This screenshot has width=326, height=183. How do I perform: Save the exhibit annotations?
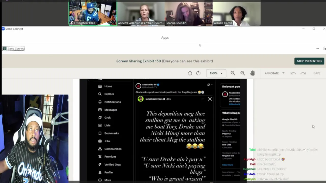tap(317, 73)
